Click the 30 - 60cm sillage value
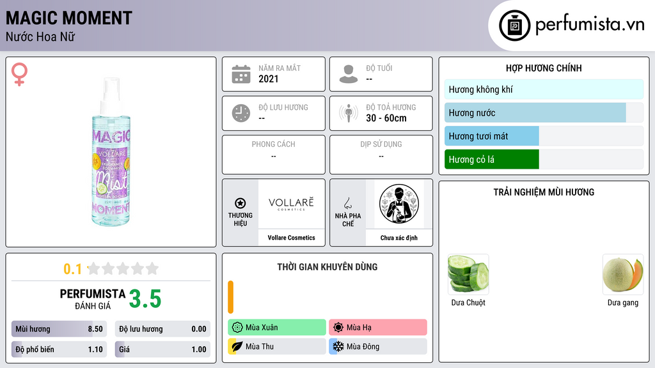Screen dimensions: 655x368 [x=386, y=118]
